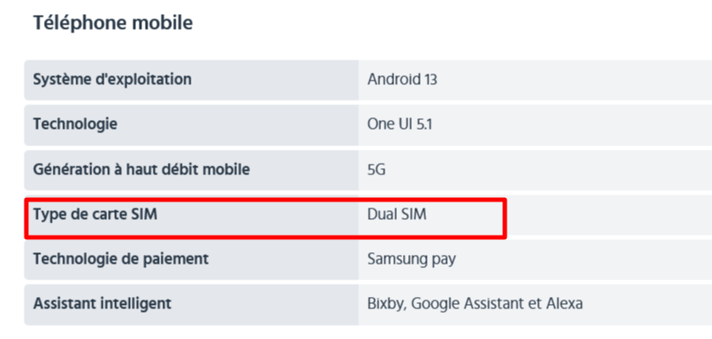
Task: Click the '5G' value cell
Action: tap(536, 170)
